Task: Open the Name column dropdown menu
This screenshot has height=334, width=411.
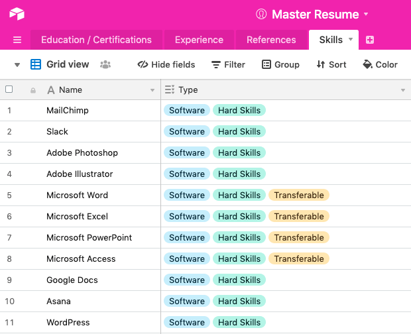Action: tap(152, 90)
